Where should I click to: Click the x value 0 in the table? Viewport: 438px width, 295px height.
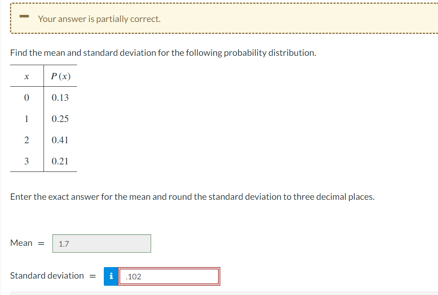[x=26, y=97]
